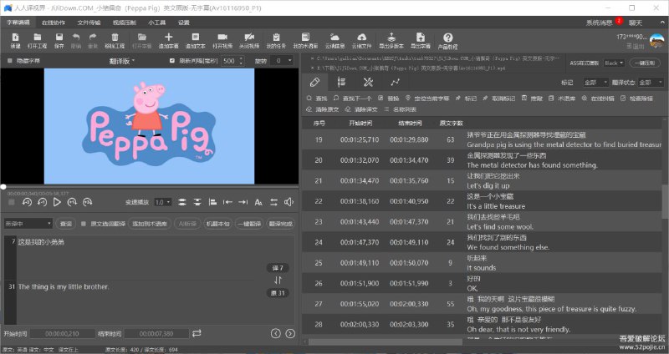Click the machine translate this sentence button

tap(218, 224)
